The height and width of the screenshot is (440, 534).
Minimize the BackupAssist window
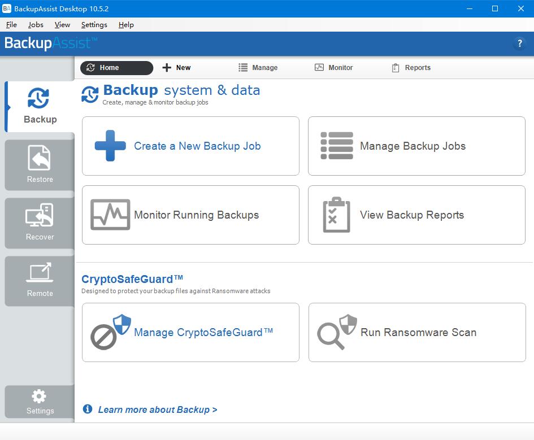tap(470, 8)
